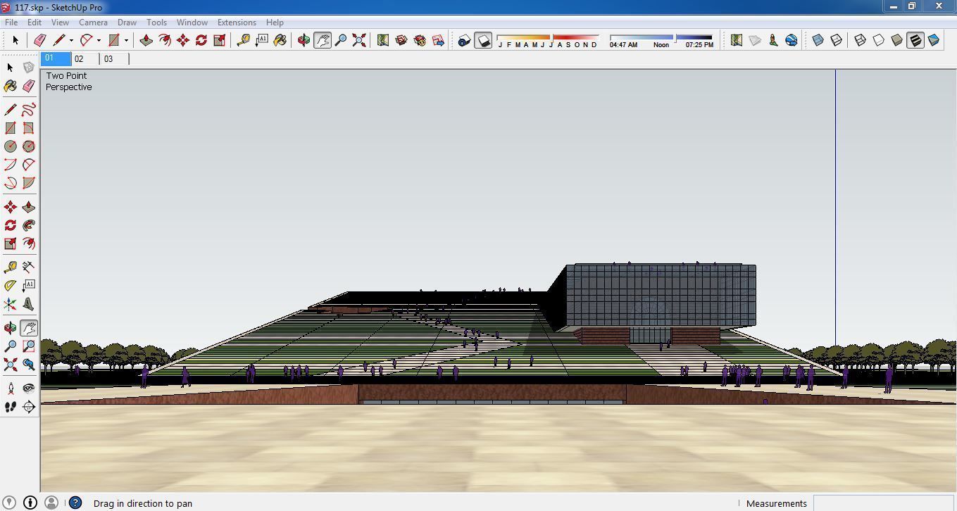Open the File menu

tap(11, 23)
